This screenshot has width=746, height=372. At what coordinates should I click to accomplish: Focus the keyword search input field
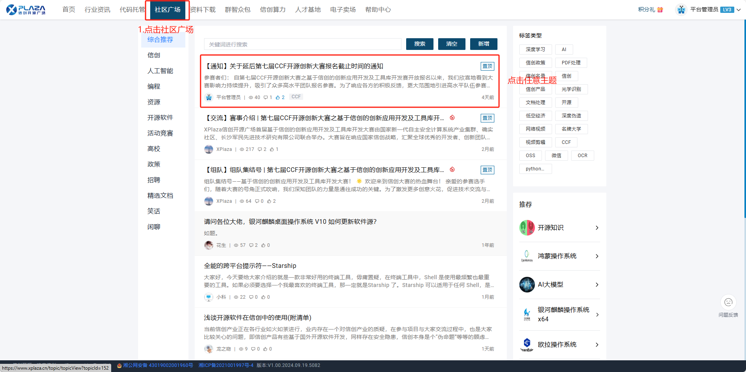coord(302,44)
